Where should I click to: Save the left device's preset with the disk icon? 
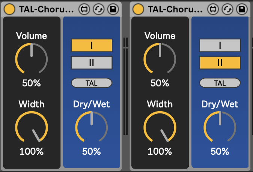click(x=111, y=8)
